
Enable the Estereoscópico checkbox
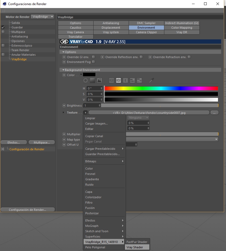point(3,46)
